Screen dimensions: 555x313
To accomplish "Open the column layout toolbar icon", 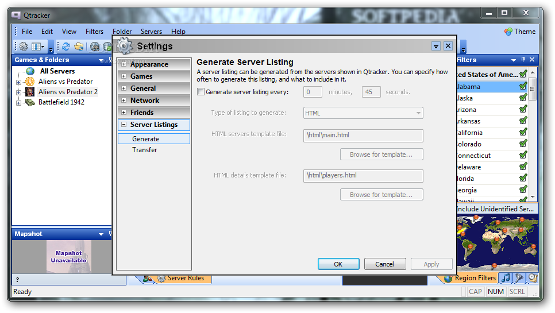I will pyautogui.click(x=37, y=47).
